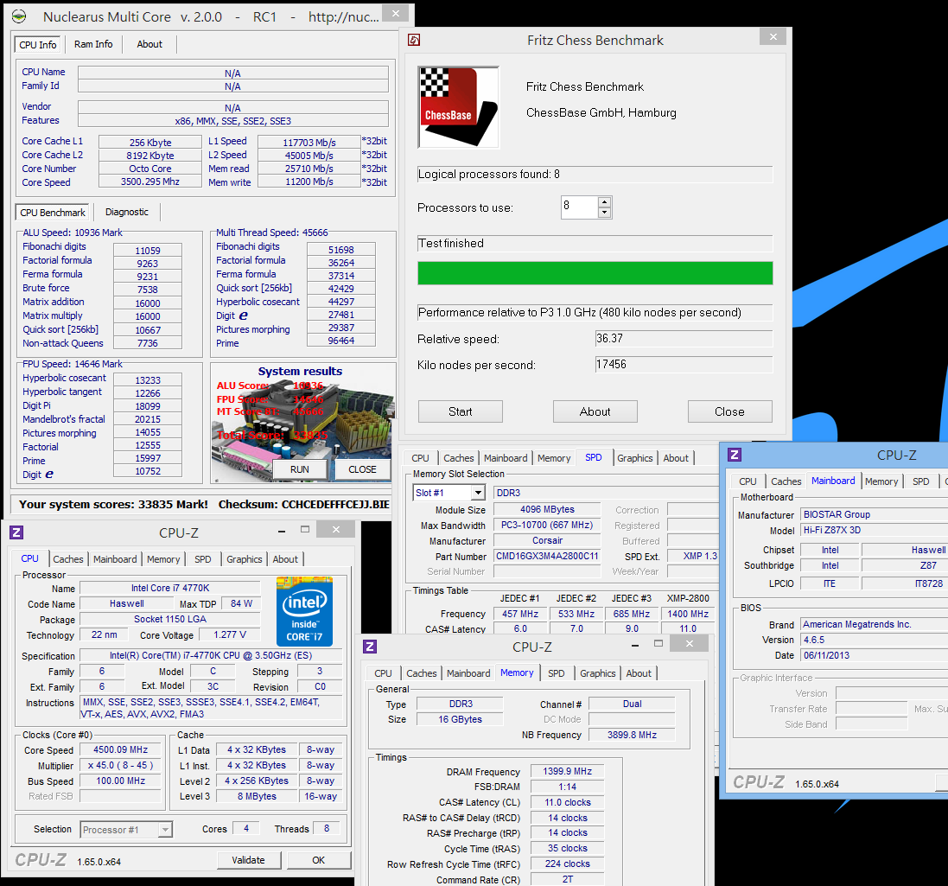
Task: Click the green benchmark progress bar
Action: tap(595, 273)
